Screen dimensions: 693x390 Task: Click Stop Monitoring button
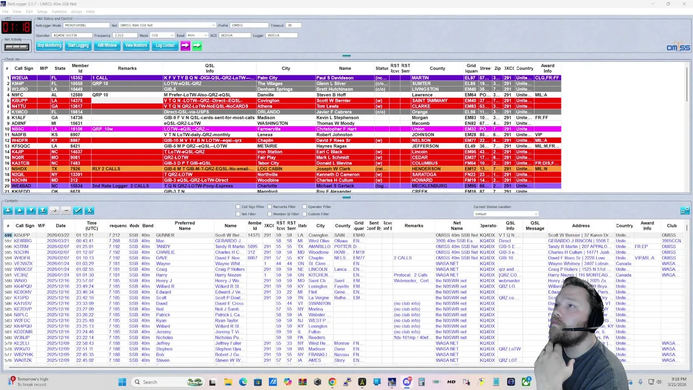click(x=49, y=45)
